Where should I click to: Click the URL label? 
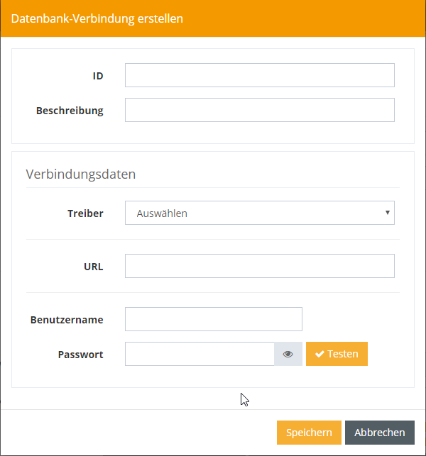93,267
